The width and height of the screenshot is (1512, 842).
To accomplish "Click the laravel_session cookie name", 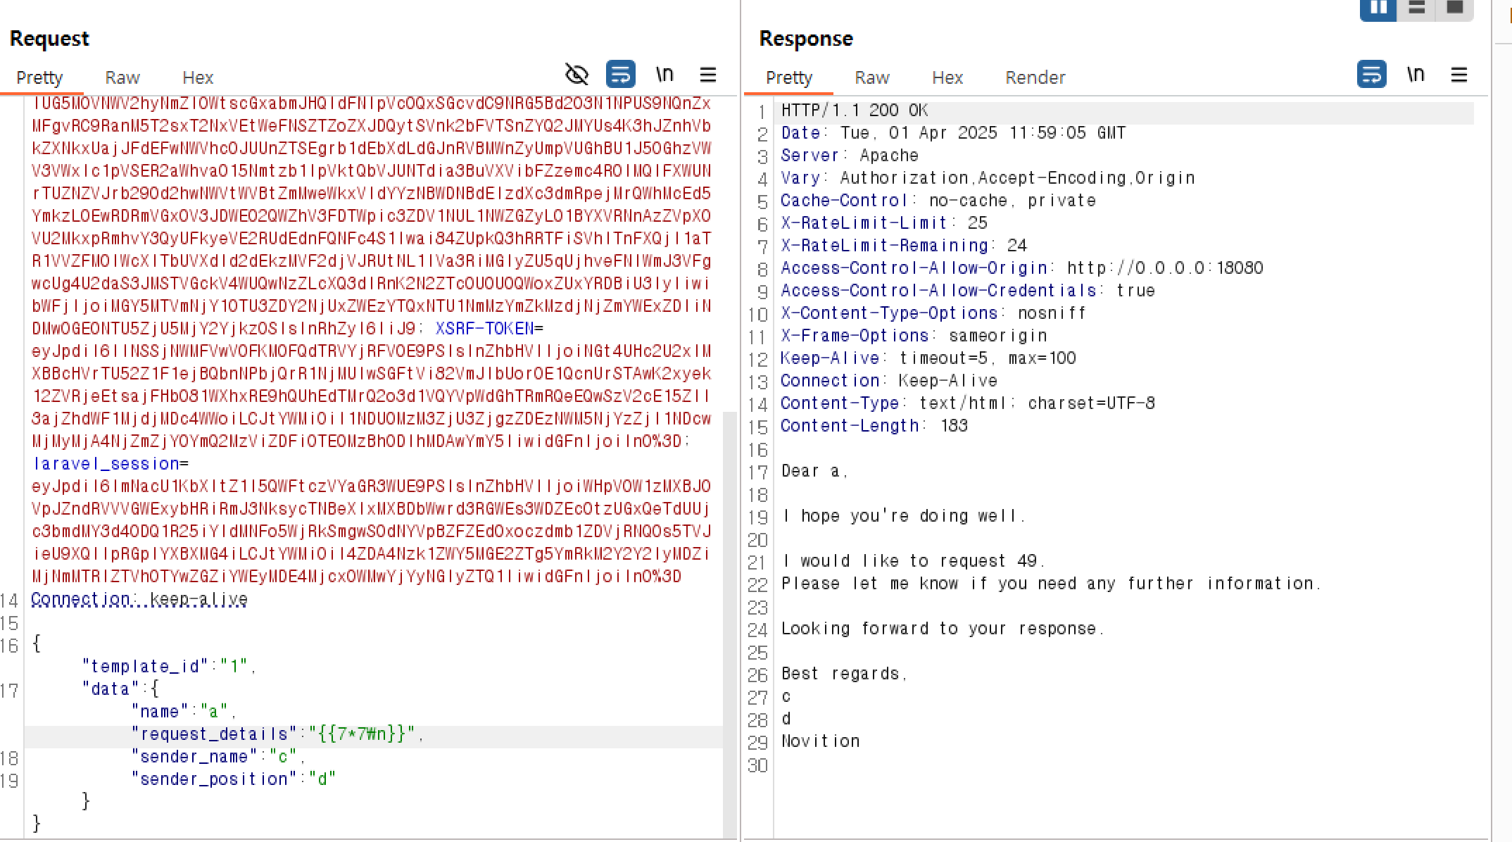I will click(x=106, y=464).
